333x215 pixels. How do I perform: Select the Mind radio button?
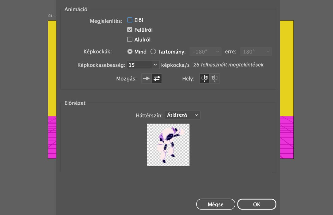(129, 52)
